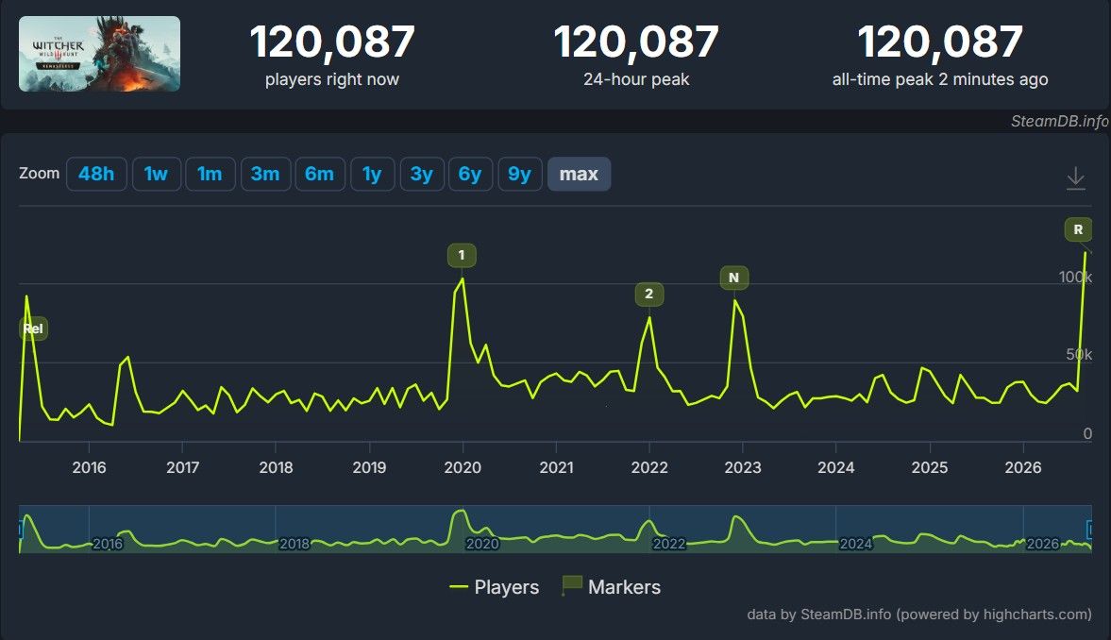Click the R marker flag

1078,229
